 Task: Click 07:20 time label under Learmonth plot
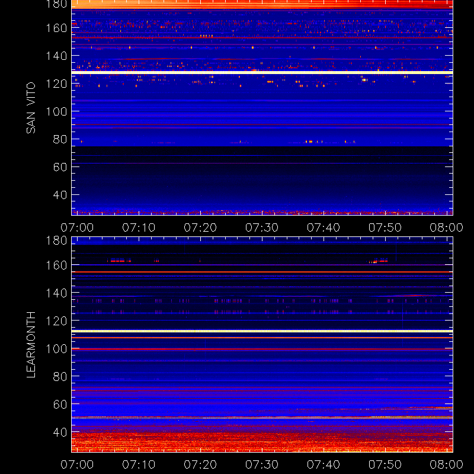coord(200,465)
